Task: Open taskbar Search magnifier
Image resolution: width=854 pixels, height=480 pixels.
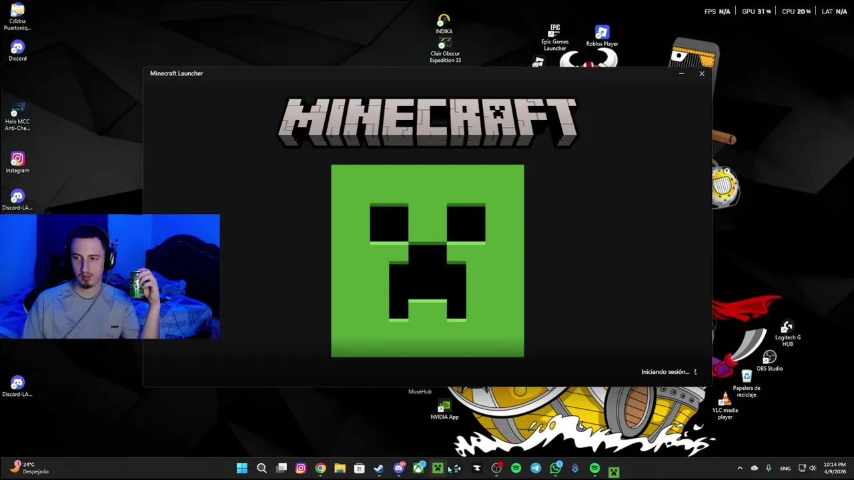Action: click(262, 469)
